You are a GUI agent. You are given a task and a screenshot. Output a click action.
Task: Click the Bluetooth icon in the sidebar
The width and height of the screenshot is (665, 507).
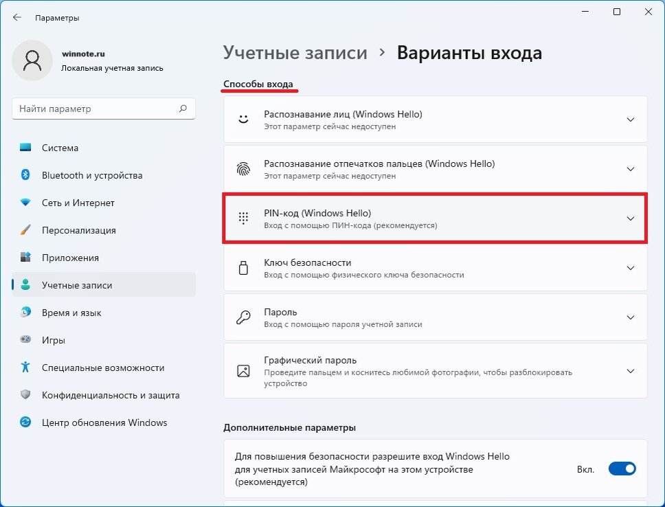coord(25,174)
